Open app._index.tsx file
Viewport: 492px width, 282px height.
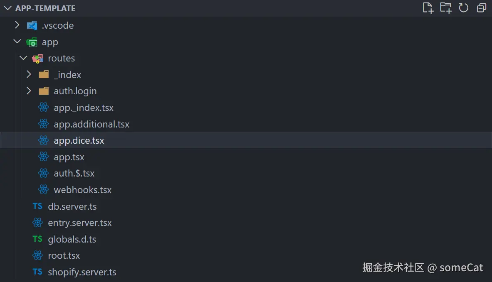[x=84, y=108]
